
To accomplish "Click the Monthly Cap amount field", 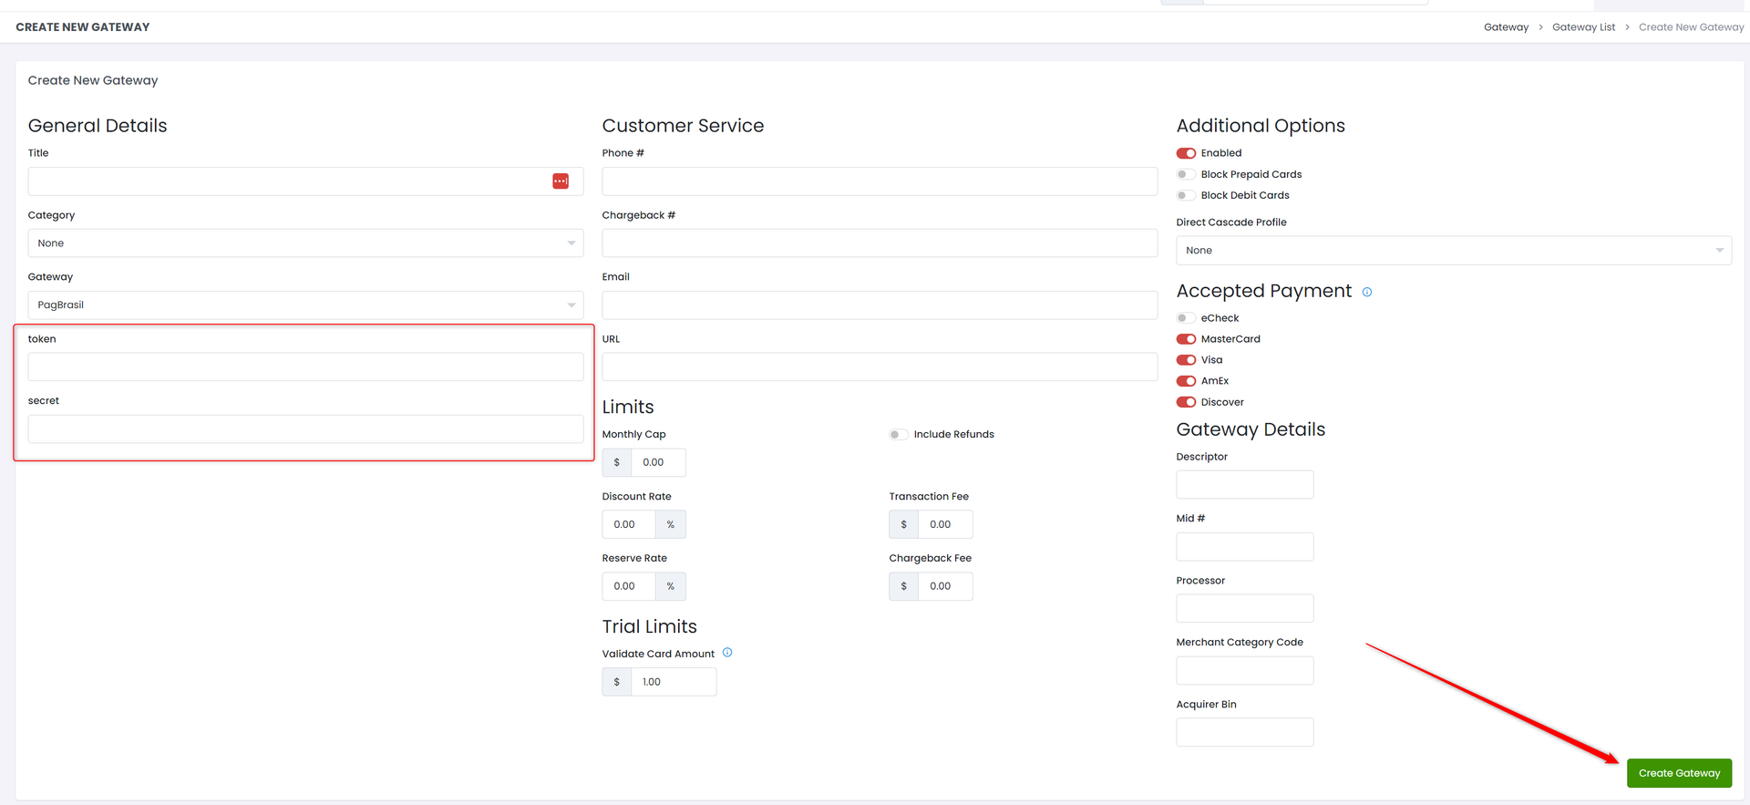I will (657, 463).
